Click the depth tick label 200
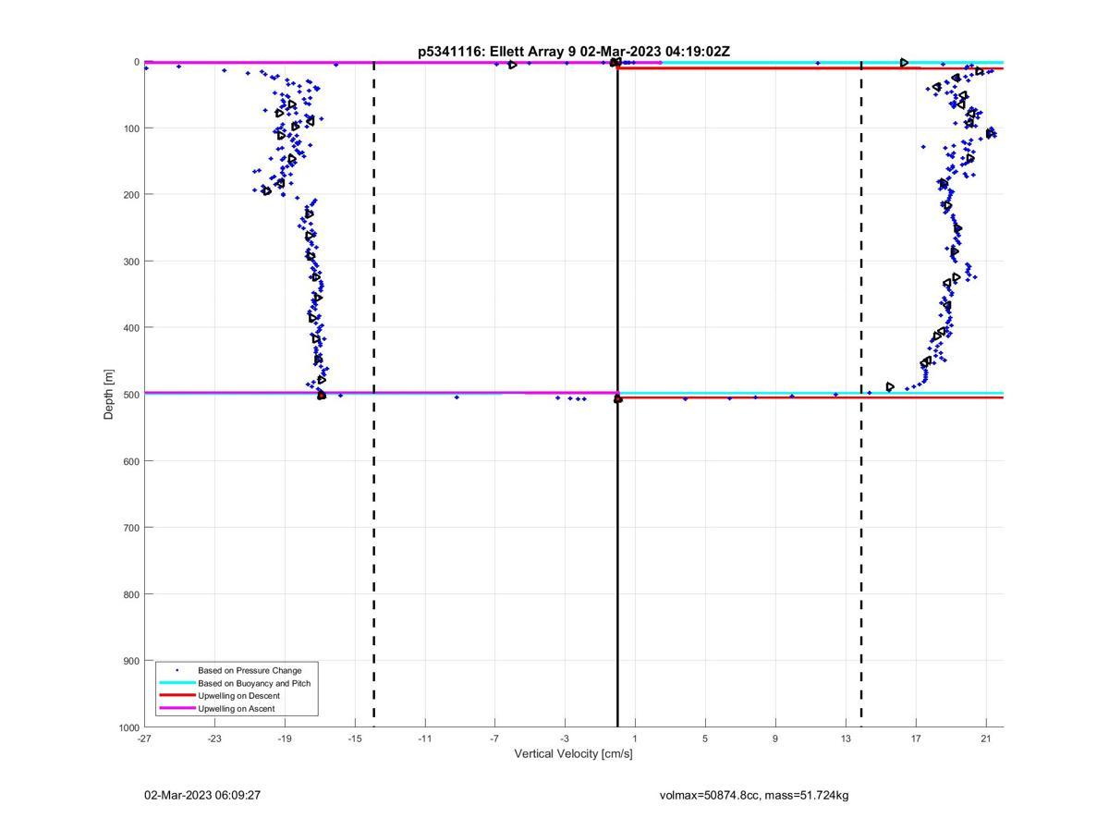 click(131, 194)
